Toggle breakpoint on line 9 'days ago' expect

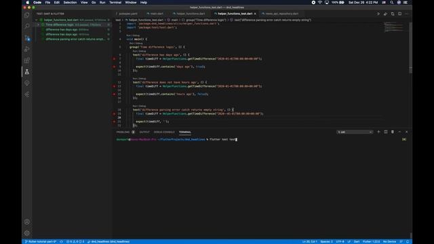coord(114,66)
